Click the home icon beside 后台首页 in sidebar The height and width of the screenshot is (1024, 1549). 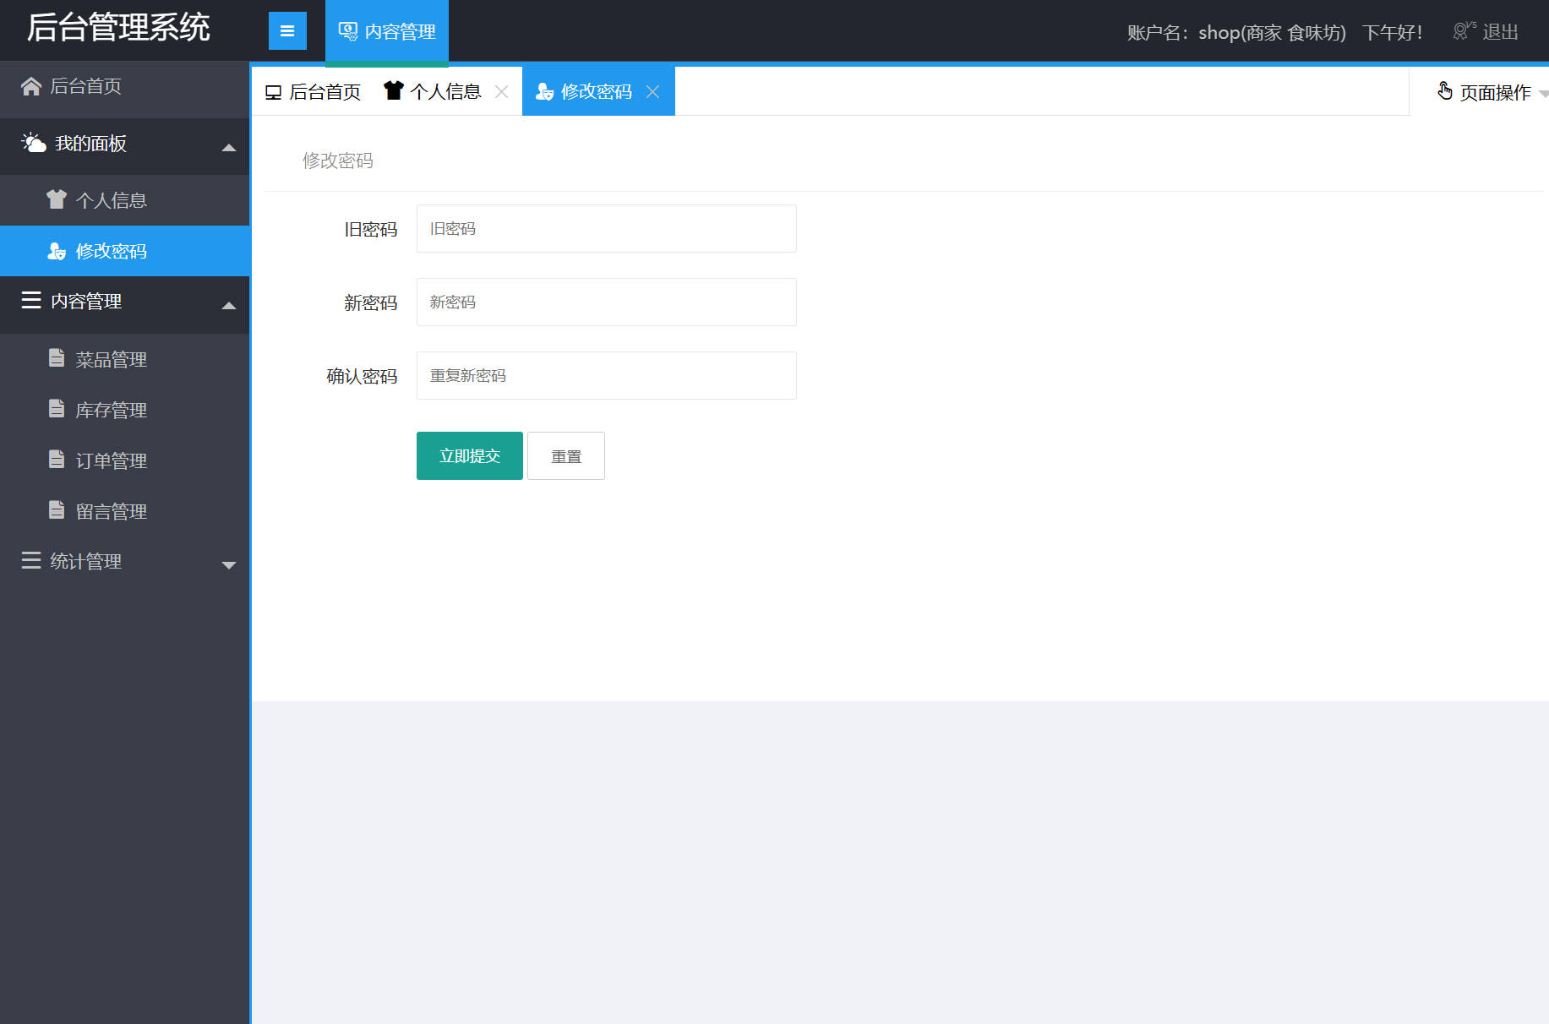tap(31, 86)
